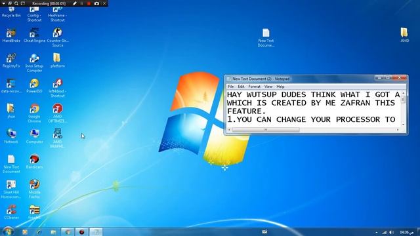Select the PowerISO desktop icon
The image size is (420, 236).
pos(34,86)
